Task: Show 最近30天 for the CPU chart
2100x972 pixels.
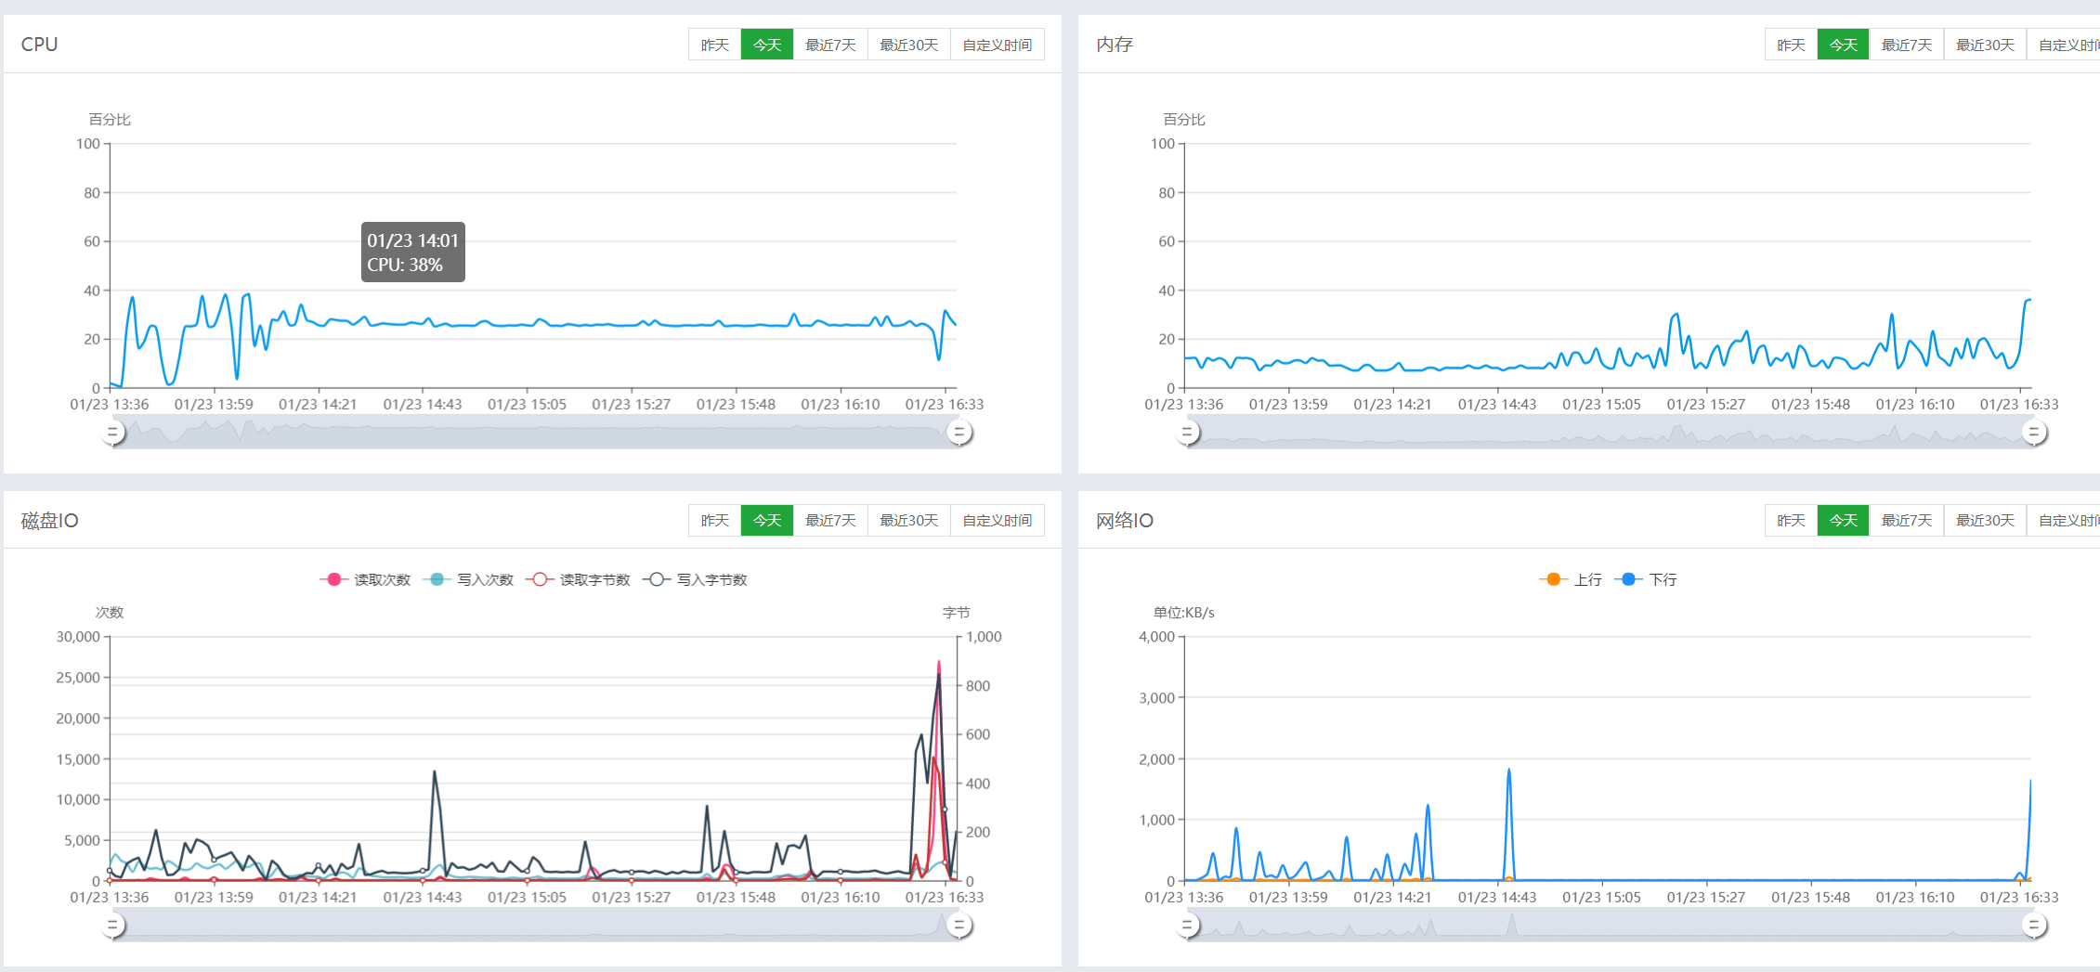Action: [x=908, y=45]
